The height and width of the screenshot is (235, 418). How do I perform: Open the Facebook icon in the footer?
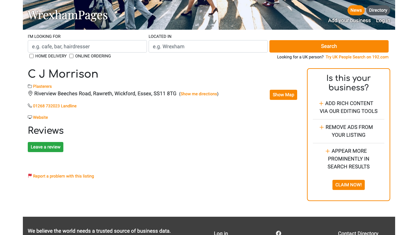(279, 233)
